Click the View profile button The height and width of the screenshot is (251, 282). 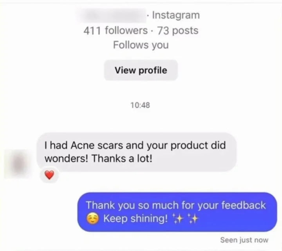141,70
